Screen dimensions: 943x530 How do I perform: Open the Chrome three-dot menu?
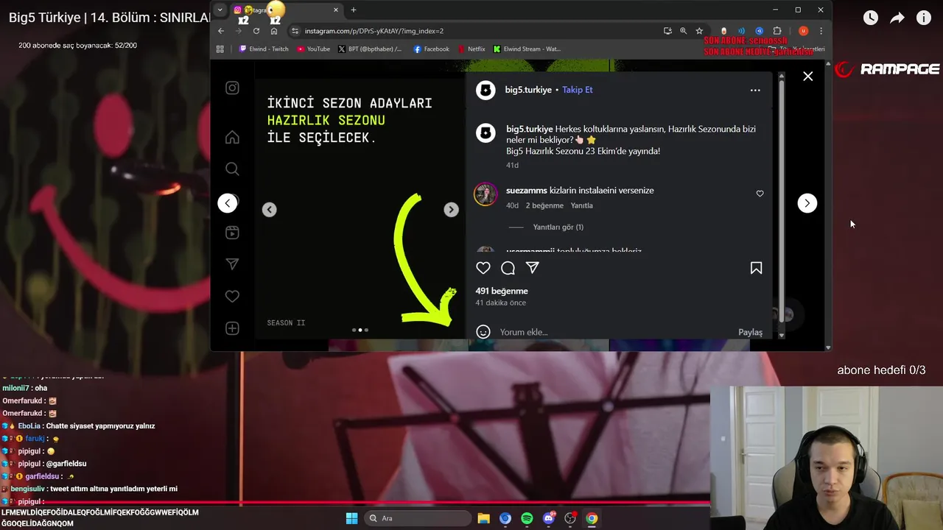coord(821,31)
